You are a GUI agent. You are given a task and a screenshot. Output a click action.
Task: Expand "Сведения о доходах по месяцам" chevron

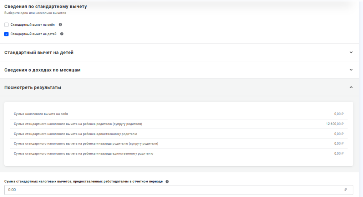[351, 70]
